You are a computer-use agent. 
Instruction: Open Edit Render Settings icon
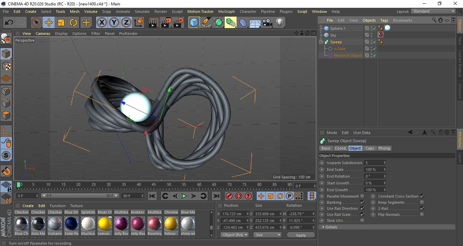tap(178, 23)
